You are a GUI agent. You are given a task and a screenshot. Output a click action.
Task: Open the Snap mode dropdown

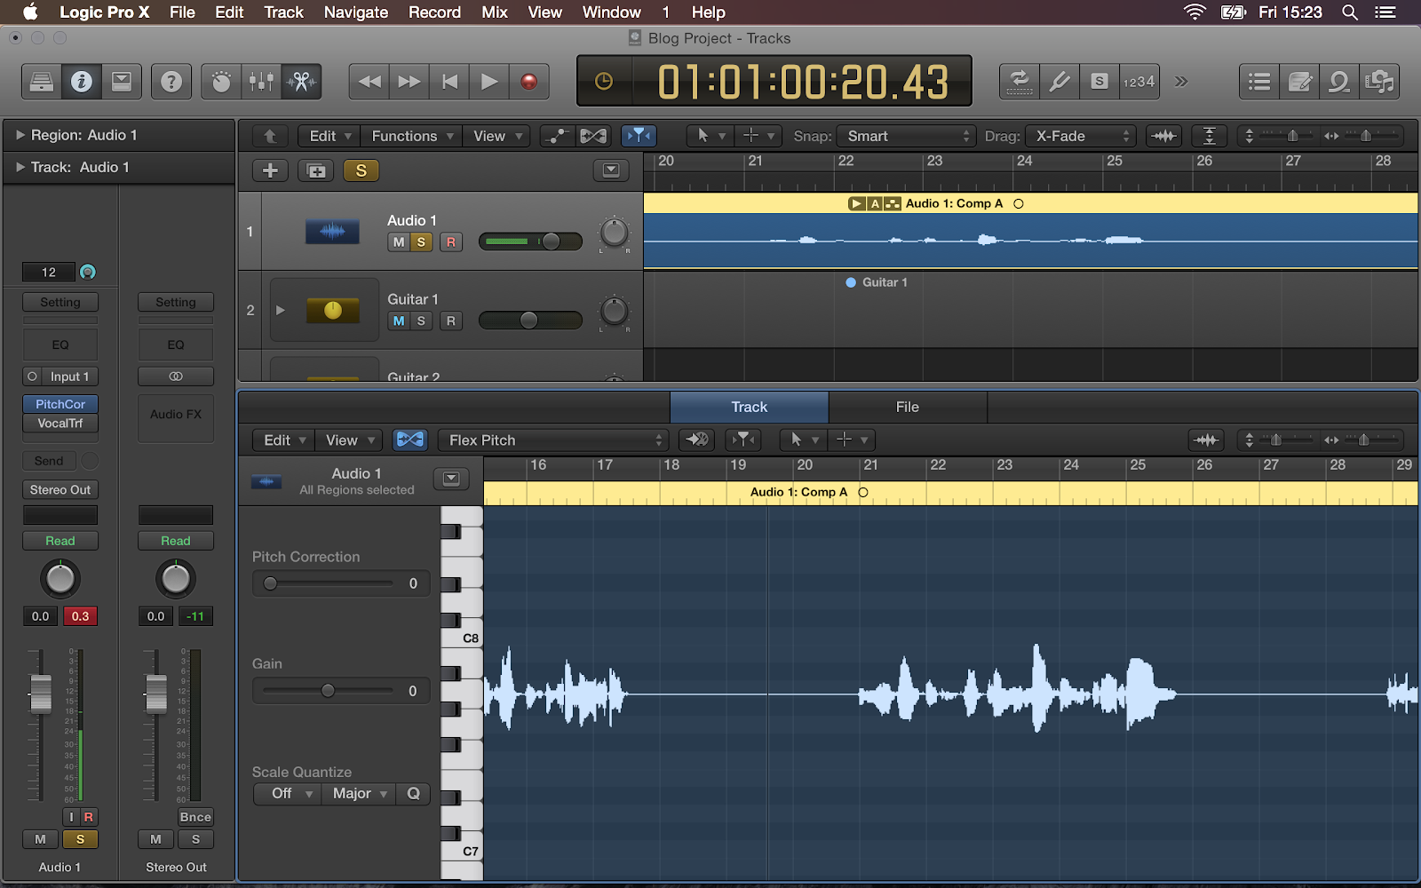click(x=906, y=136)
